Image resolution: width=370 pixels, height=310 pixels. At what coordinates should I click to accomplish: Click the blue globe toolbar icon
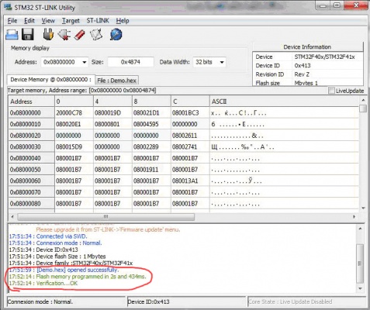coord(116,34)
